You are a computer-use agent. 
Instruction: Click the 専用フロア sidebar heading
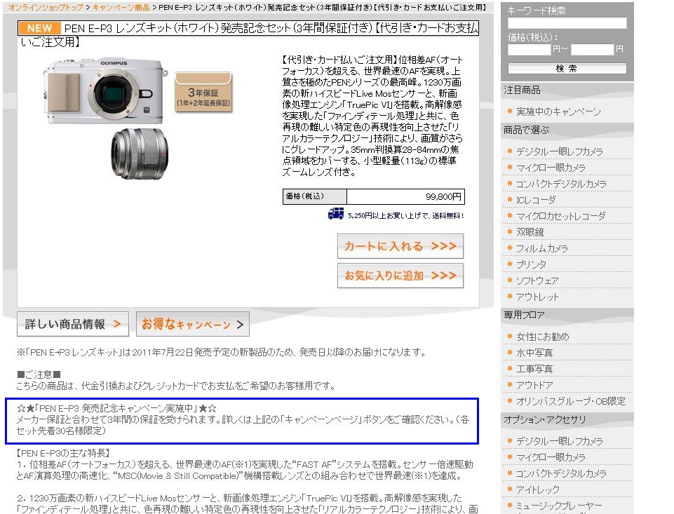524,315
